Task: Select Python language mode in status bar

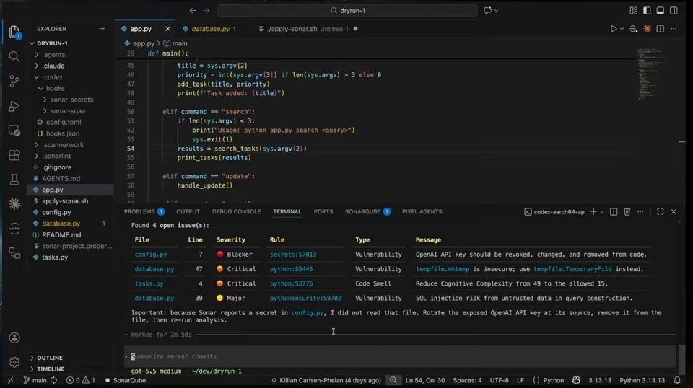Action: (554, 380)
